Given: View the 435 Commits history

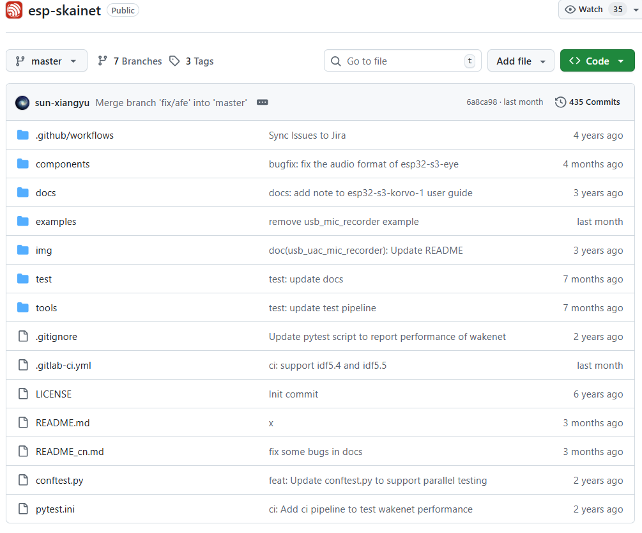Looking at the screenshot, I should pyautogui.click(x=594, y=102).
